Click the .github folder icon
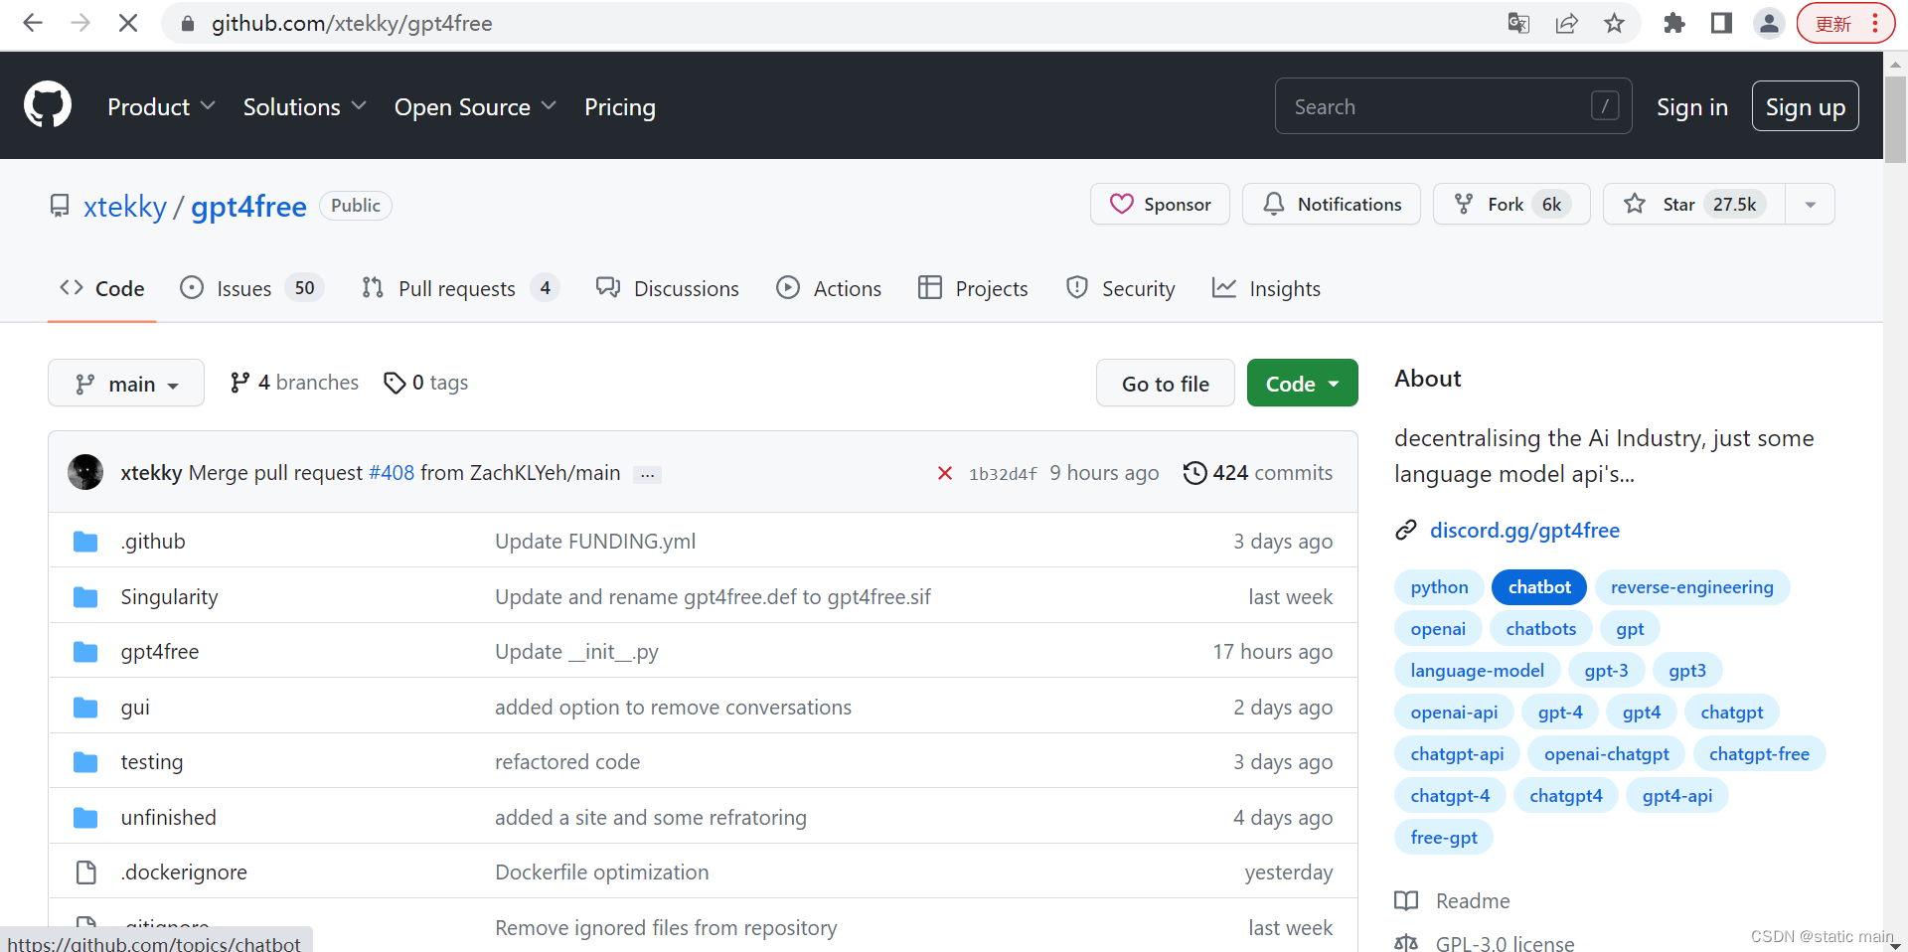This screenshot has height=952, width=1908. tap(85, 542)
